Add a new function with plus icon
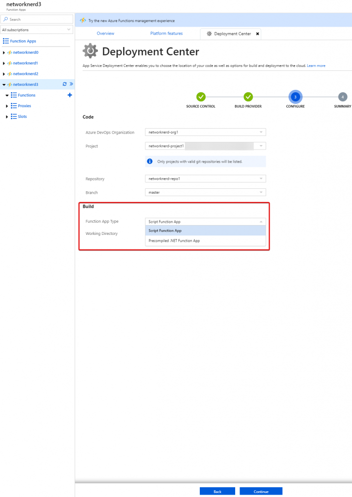352x497 pixels. (70, 95)
